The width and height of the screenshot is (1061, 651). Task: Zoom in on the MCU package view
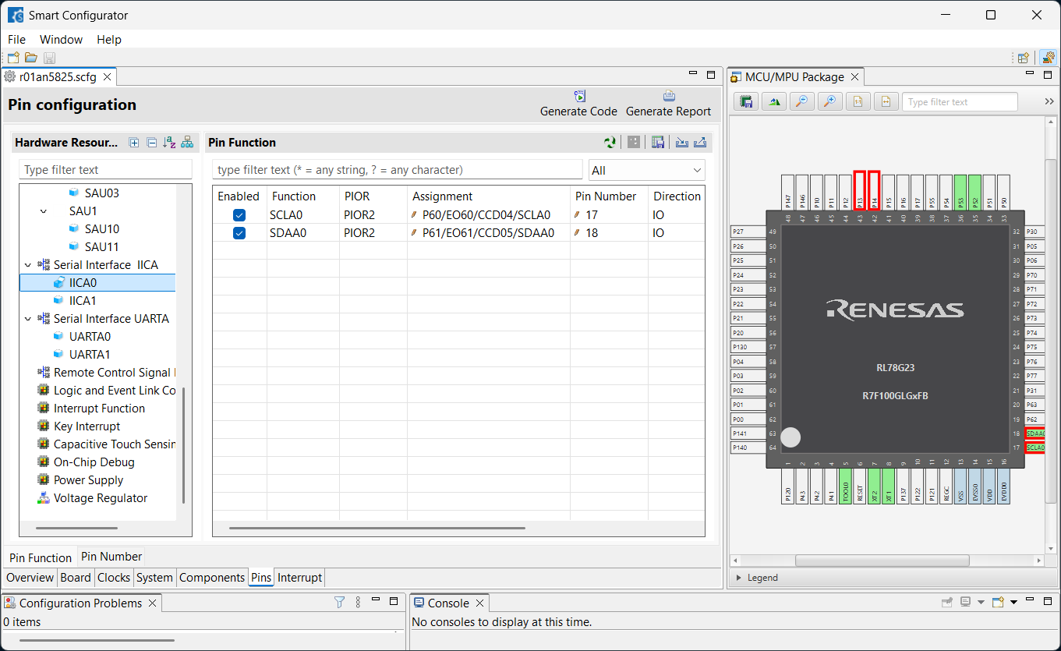tap(830, 102)
